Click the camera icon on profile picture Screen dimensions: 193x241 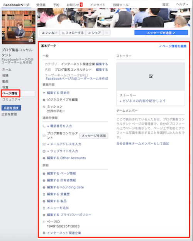(x=31, y=41)
